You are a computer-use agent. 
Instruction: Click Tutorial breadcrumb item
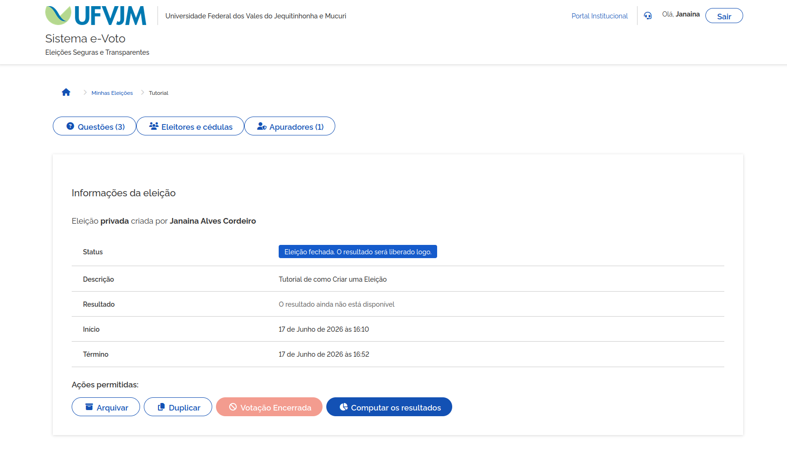(158, 93)
